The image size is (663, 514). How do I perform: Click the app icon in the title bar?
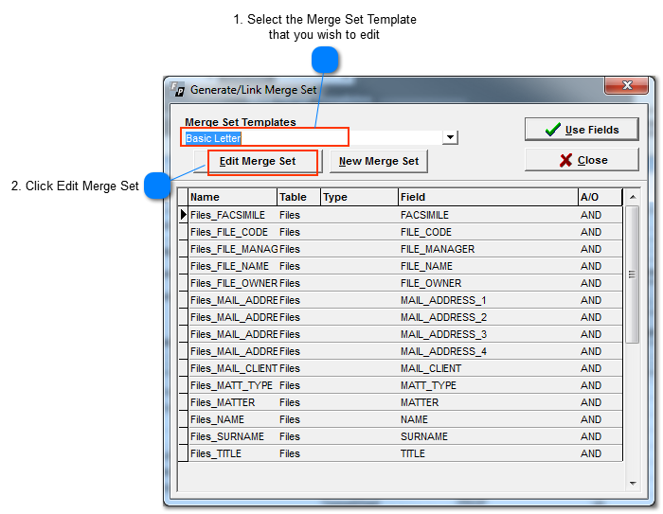(178, 90)
